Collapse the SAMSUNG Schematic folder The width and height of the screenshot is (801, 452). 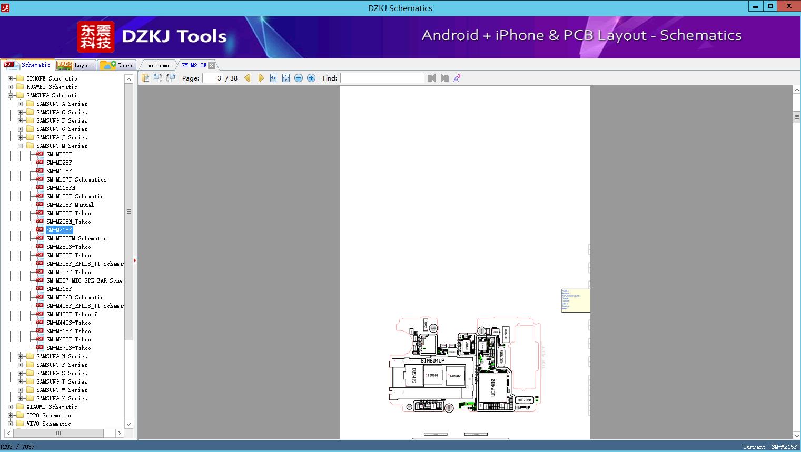click(10, 95)
